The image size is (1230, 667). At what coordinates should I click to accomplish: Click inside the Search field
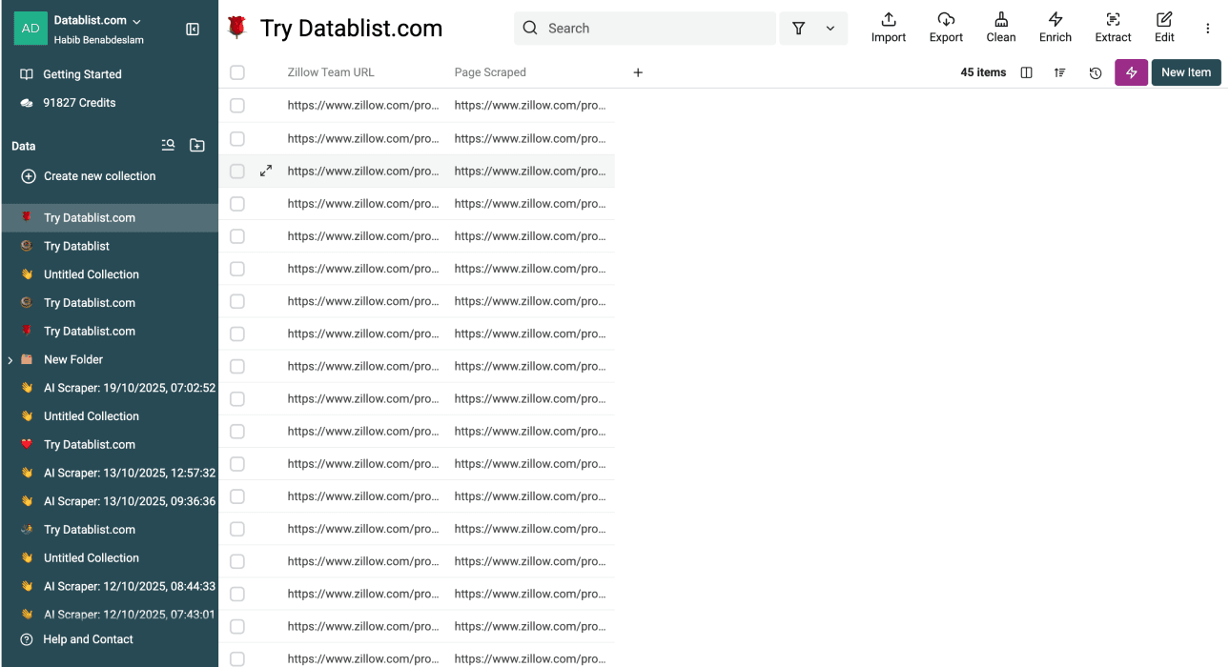click(x=645, y=28)
